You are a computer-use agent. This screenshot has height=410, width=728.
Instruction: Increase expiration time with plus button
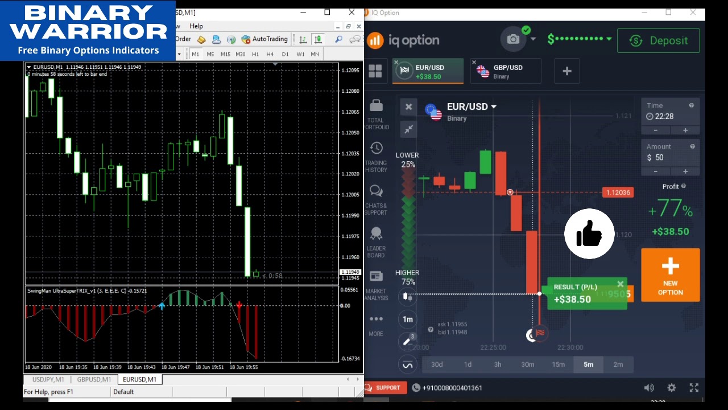click(685, 130)
